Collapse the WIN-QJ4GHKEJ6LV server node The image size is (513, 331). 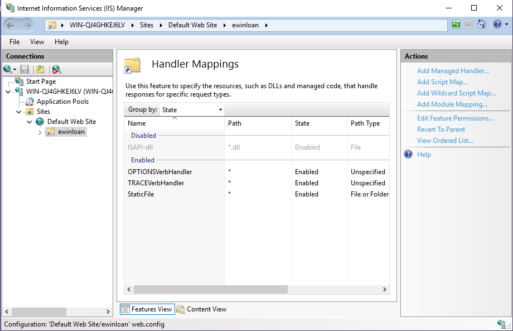pyautogui.click(x=8, y=92)
